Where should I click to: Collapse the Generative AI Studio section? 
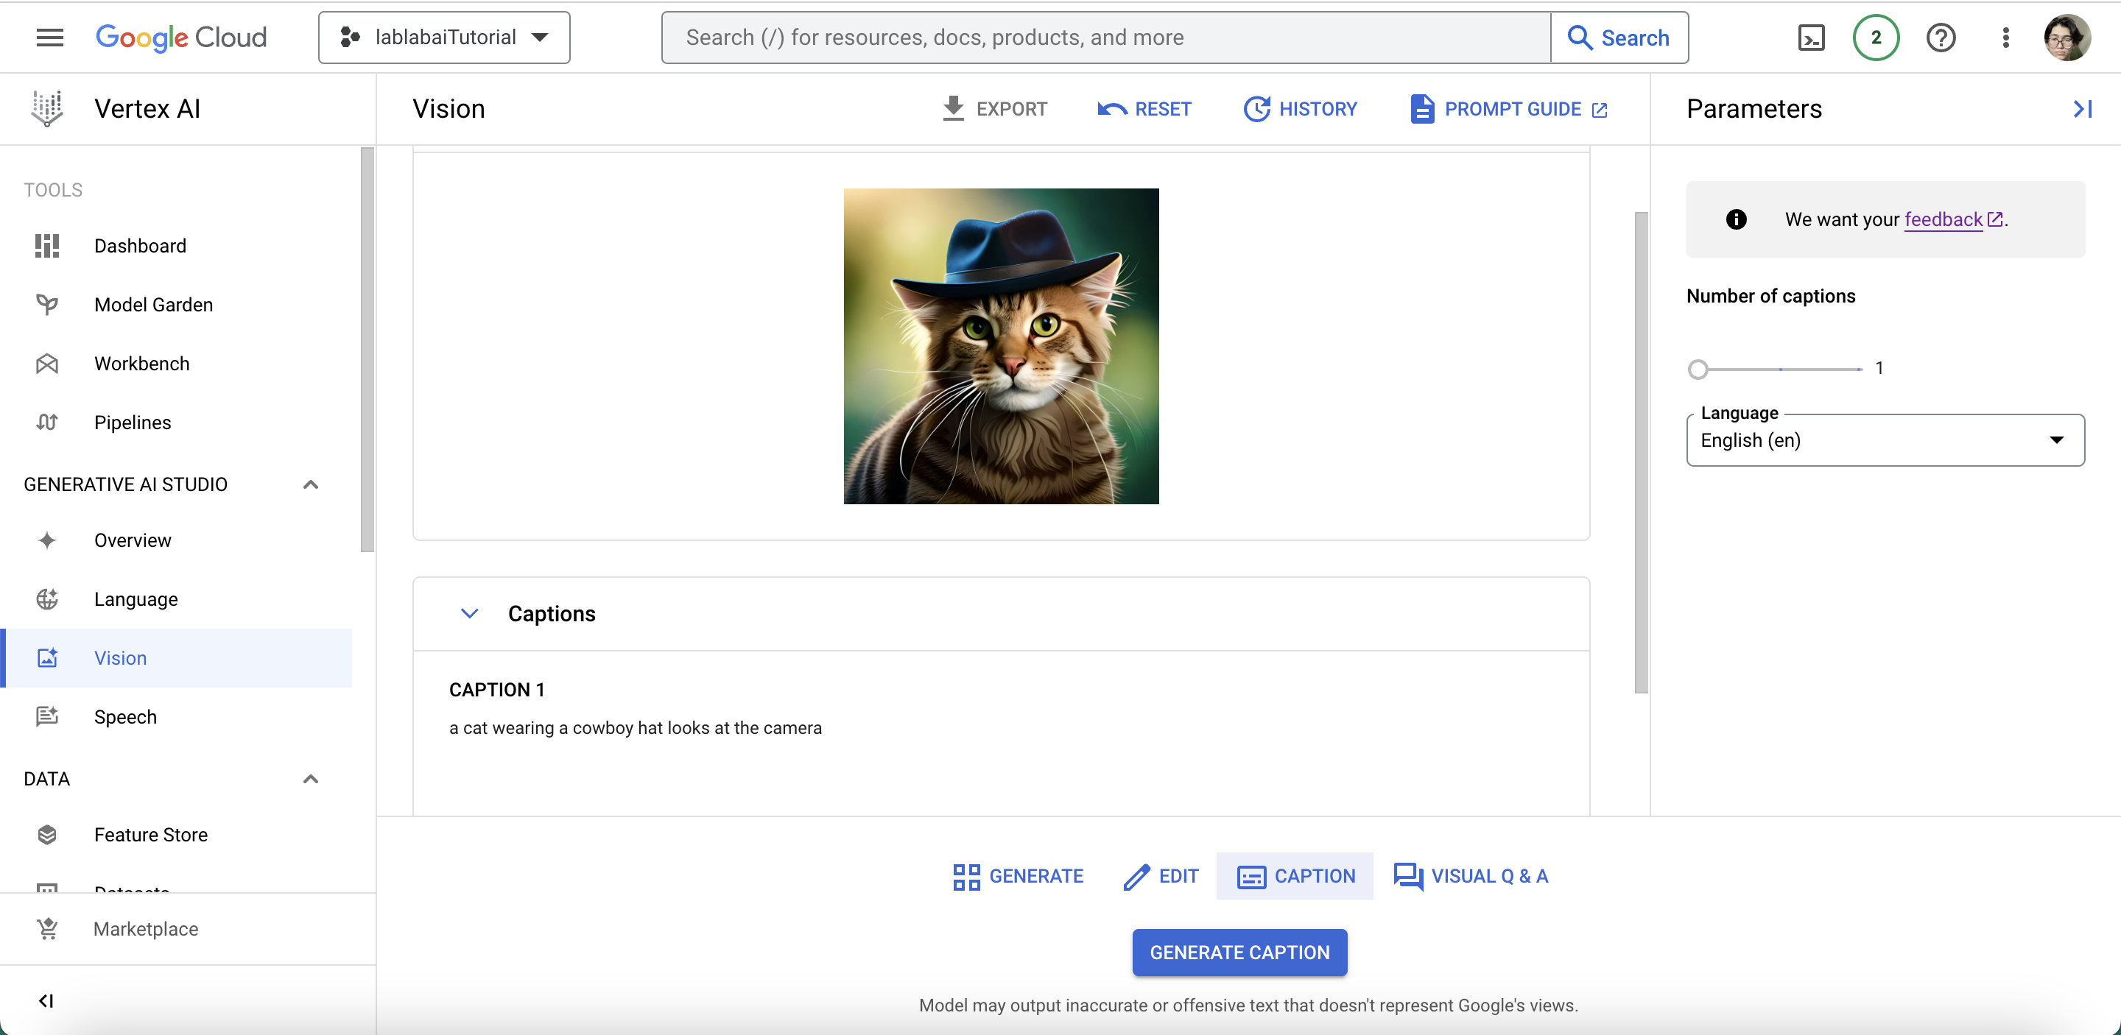tap(310, 484)
